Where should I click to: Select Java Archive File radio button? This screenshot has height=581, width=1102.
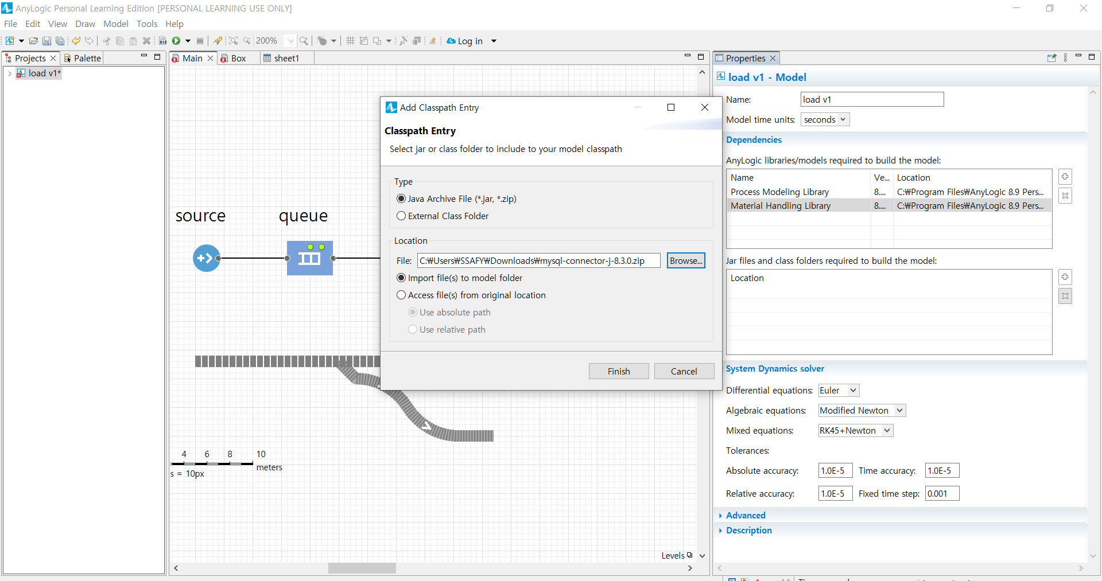[401, 198]
